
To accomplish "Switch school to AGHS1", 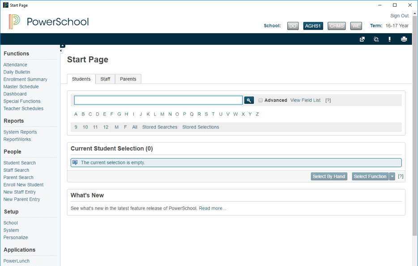I will (x=313, y=26).
